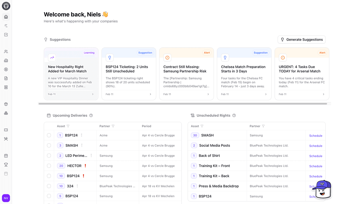Click 'BluePeak Technologies ...' in the 324 row
Image resolution: width=341 pixels, height=204 pixels.
117,186
